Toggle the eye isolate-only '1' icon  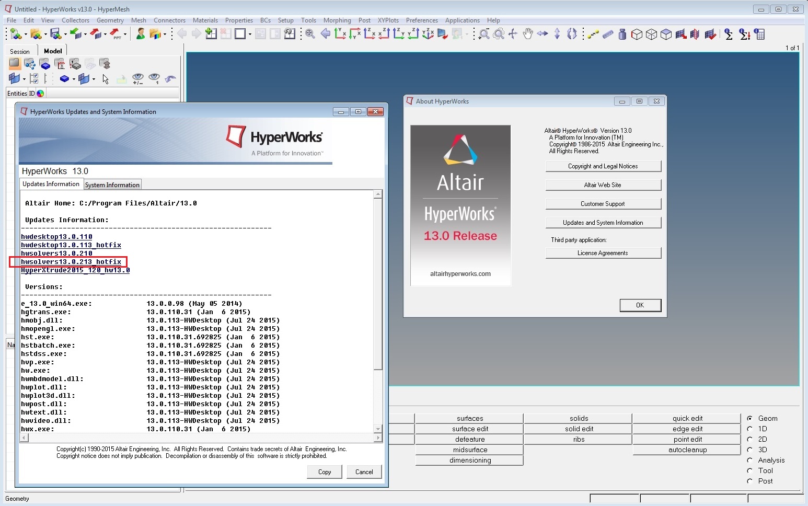click(x=154, y=79)
